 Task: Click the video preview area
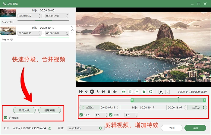[x=143, y=47]
